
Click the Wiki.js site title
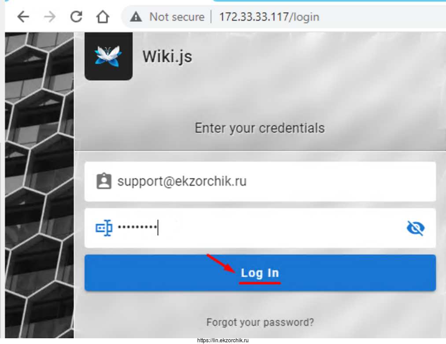pyautogui.click(x=167, y=56)
